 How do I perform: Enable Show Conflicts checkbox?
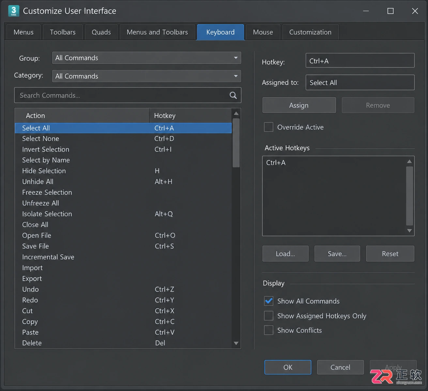[268, 330]
